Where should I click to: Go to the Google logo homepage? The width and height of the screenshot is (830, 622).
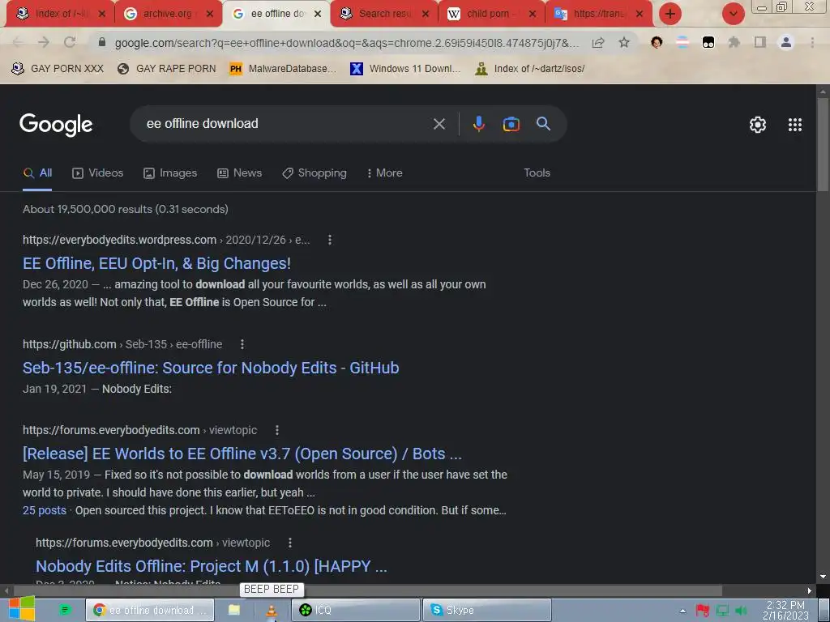coord(56,125)
